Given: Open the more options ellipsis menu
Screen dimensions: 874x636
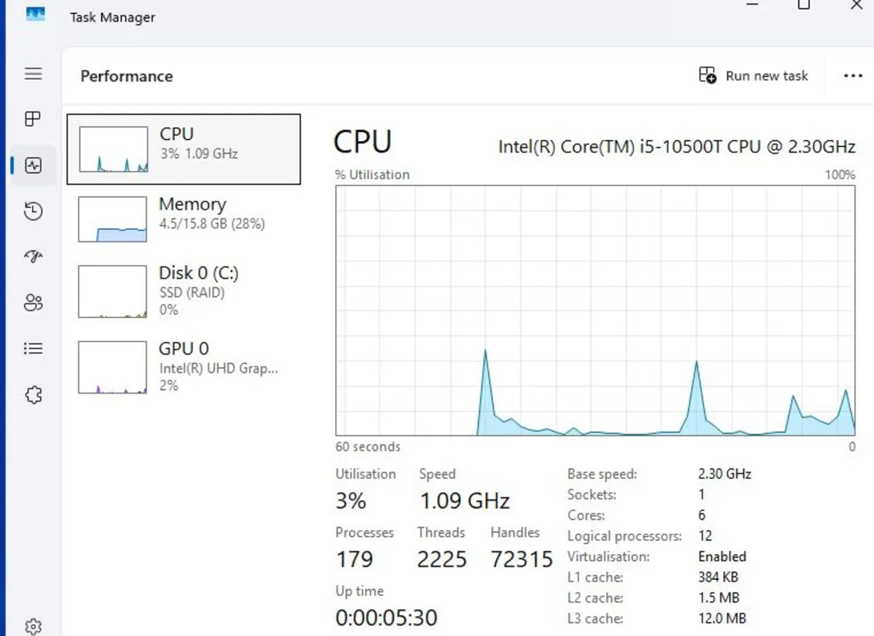Looking at the screenshot, I should pyautogui.click(x=852, y=76).
